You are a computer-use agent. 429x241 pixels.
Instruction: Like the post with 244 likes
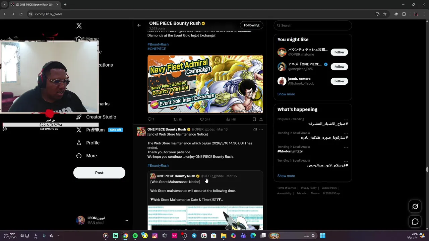[x=205, y=119]
